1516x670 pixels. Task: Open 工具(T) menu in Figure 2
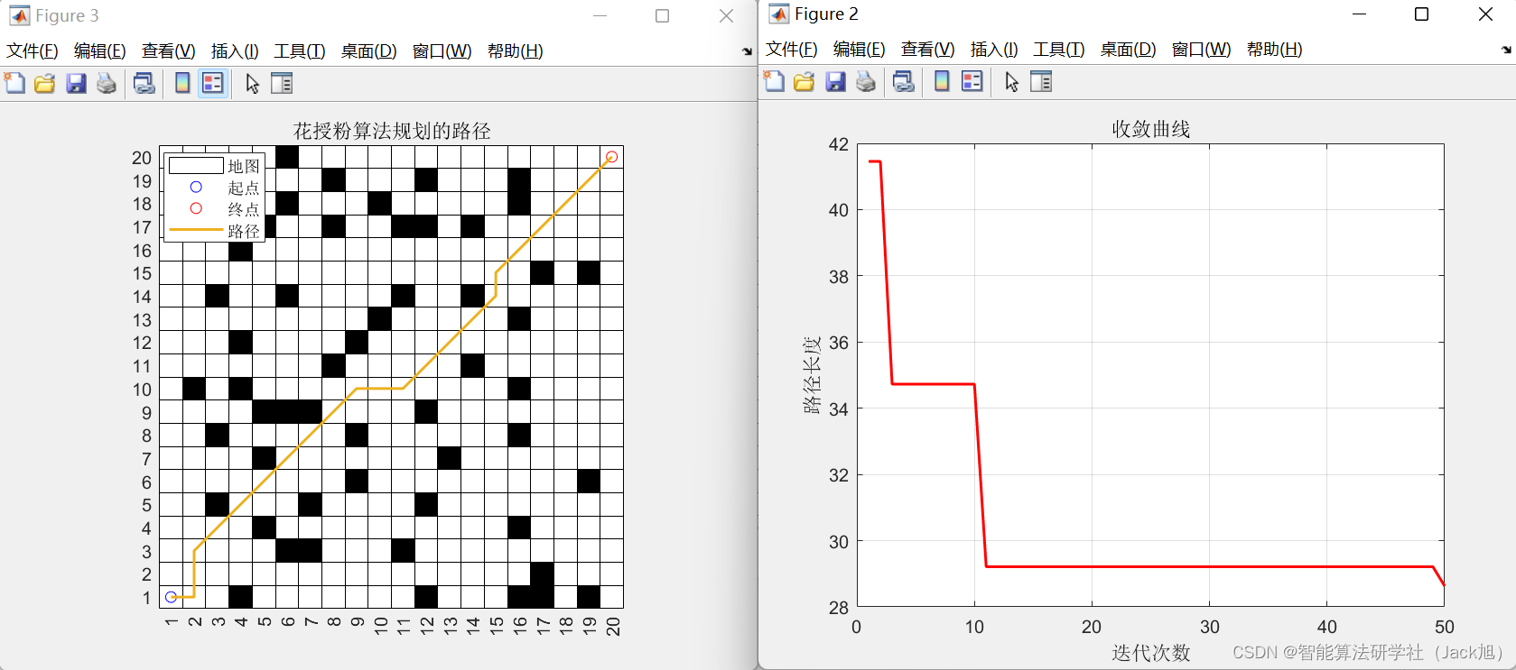(1059, 50)
